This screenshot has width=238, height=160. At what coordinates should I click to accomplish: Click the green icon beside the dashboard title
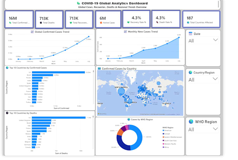click(x=78, y=3)
